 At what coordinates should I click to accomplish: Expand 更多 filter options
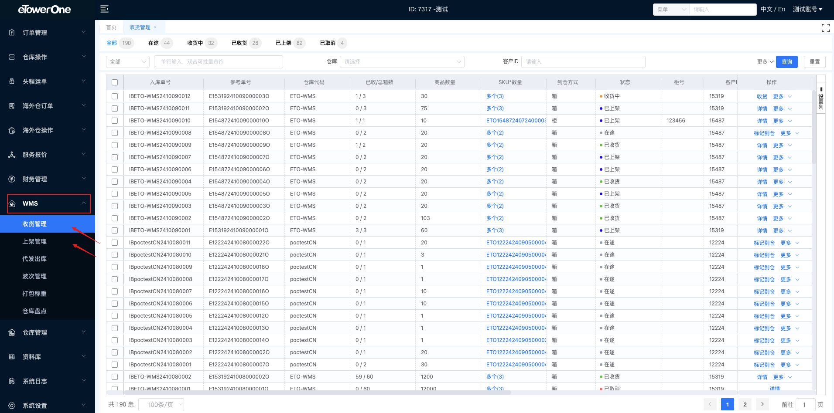(x=766, y=62)
